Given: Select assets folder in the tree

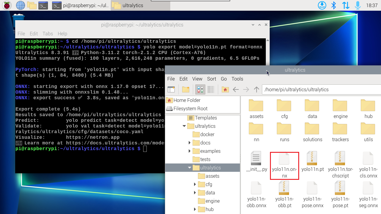Looking at the screenshot, I should 209,176.
